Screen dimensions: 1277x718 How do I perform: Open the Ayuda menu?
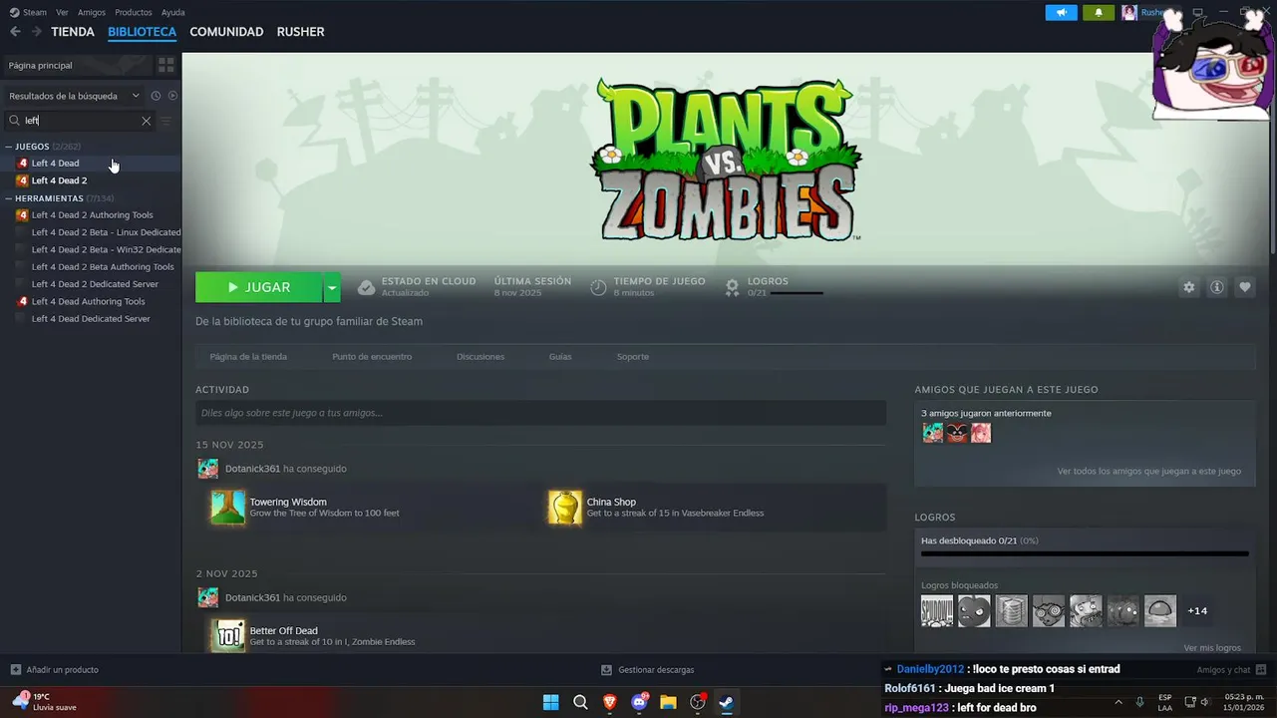(x=173, y=12)
